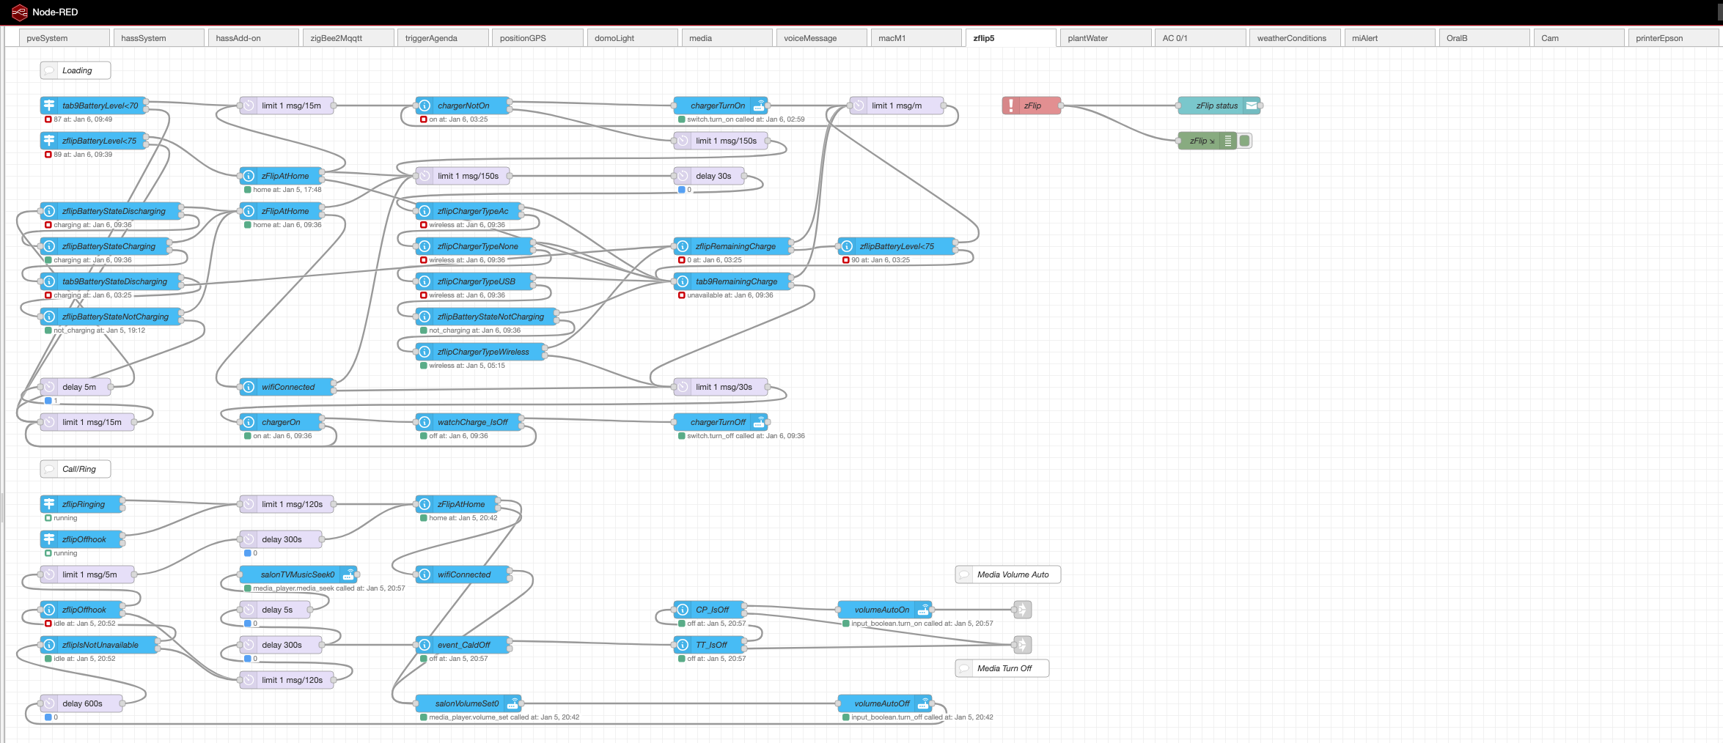The image size is (1723, 743).
Task: Click the info icon on zflipRemainingCharge node
Action: (683, 246)
